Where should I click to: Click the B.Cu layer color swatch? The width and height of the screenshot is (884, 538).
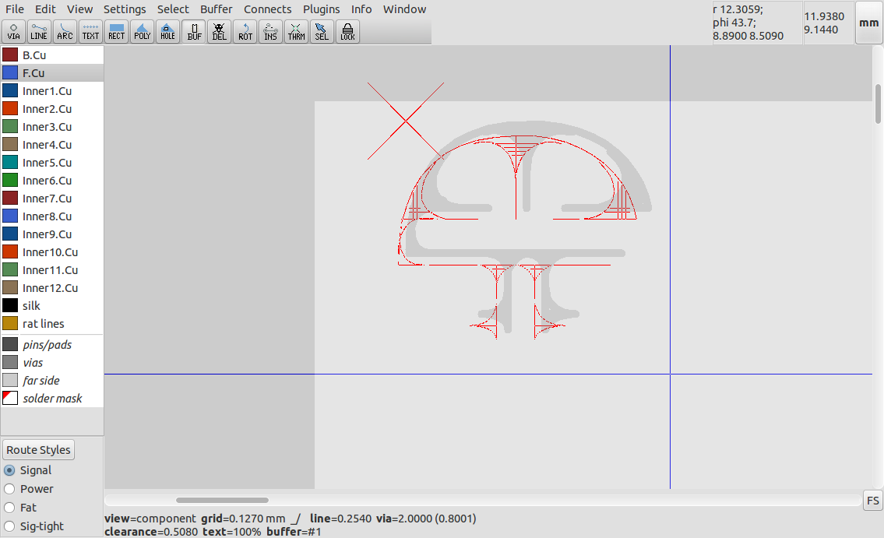click(x=10, y=55)
